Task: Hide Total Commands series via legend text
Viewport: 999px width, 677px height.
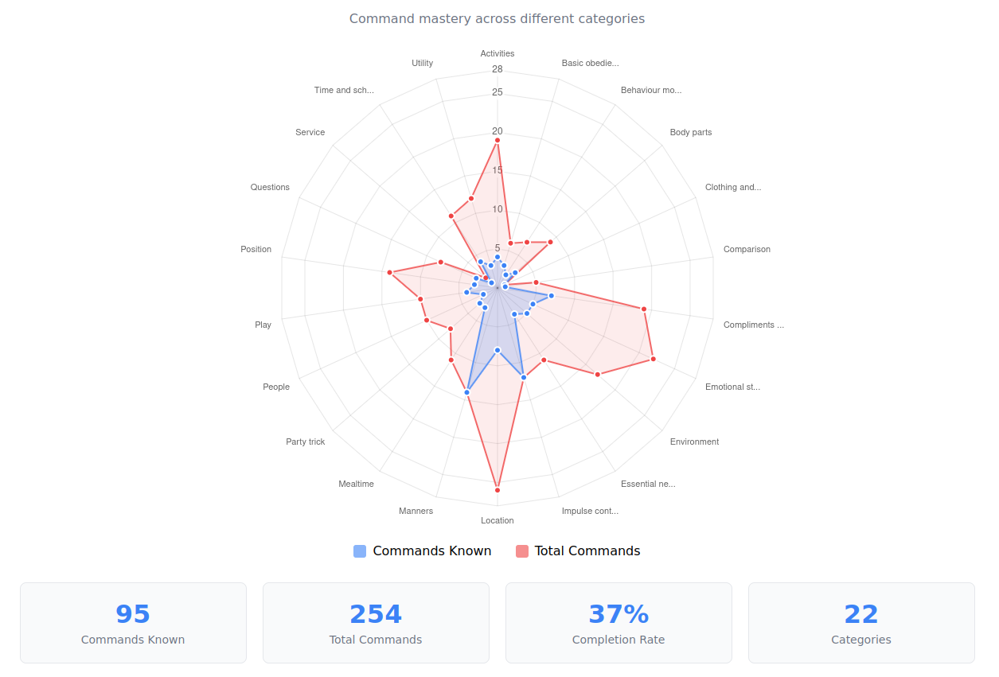Action: click(x=587, y=551)
